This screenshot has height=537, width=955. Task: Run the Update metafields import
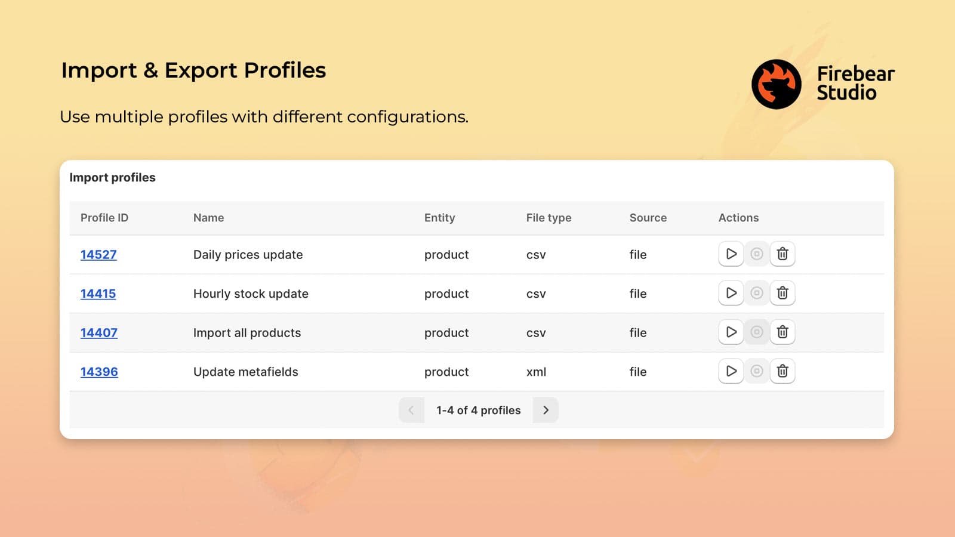pyautogui.click(x=731, y=371)
